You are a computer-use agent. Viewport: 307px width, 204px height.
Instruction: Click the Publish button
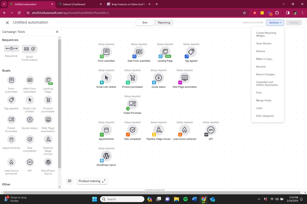tap(294, 22)
